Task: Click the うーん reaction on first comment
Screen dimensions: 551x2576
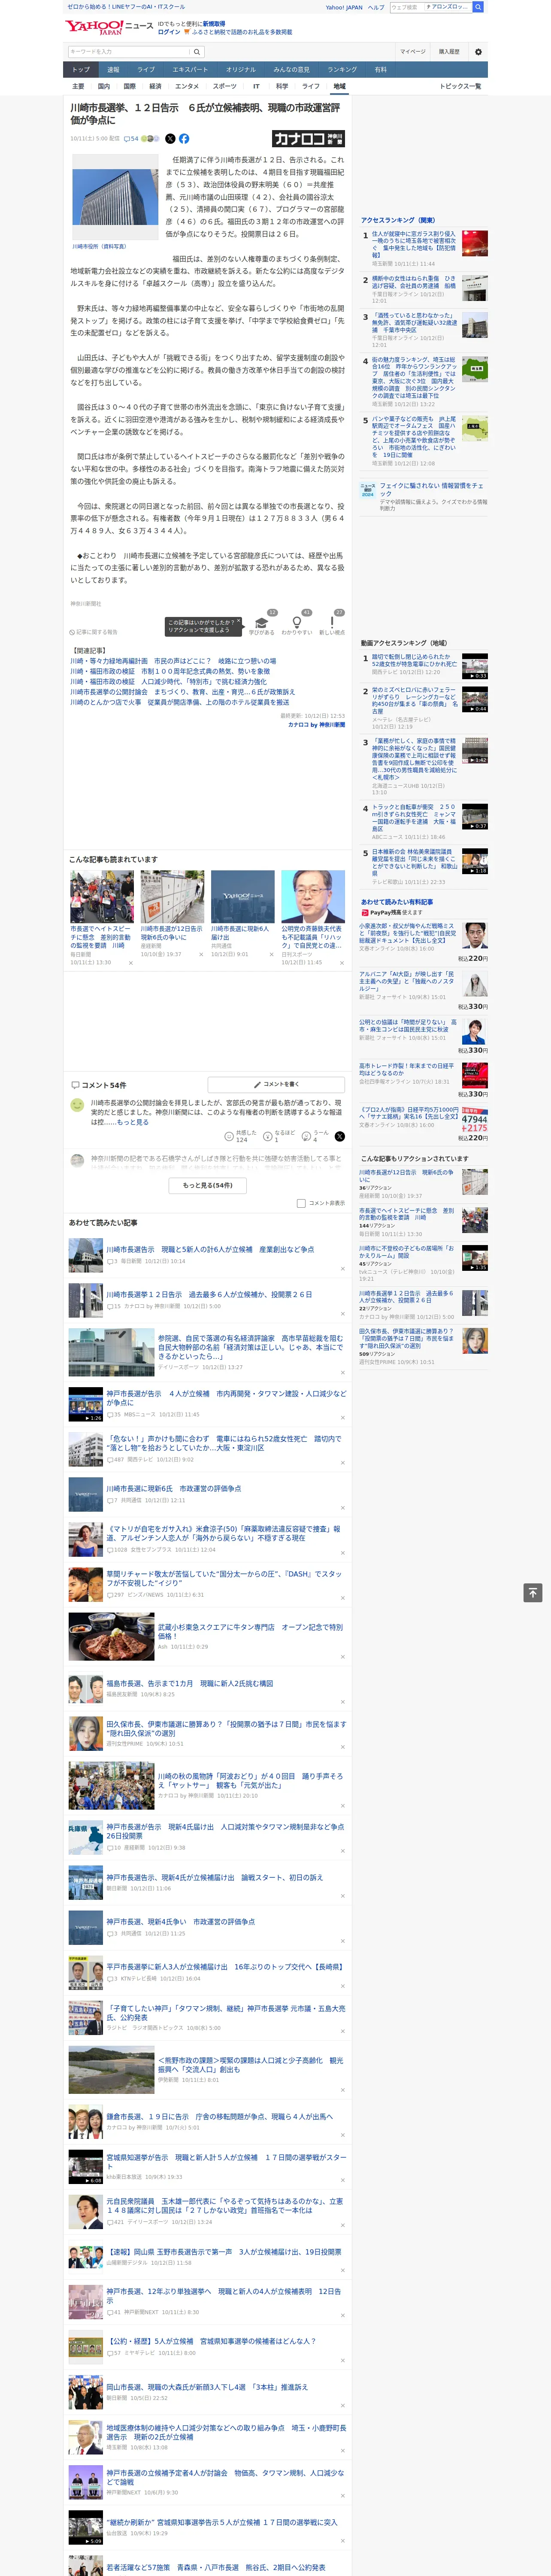Action: click(x=316, y=1135)
